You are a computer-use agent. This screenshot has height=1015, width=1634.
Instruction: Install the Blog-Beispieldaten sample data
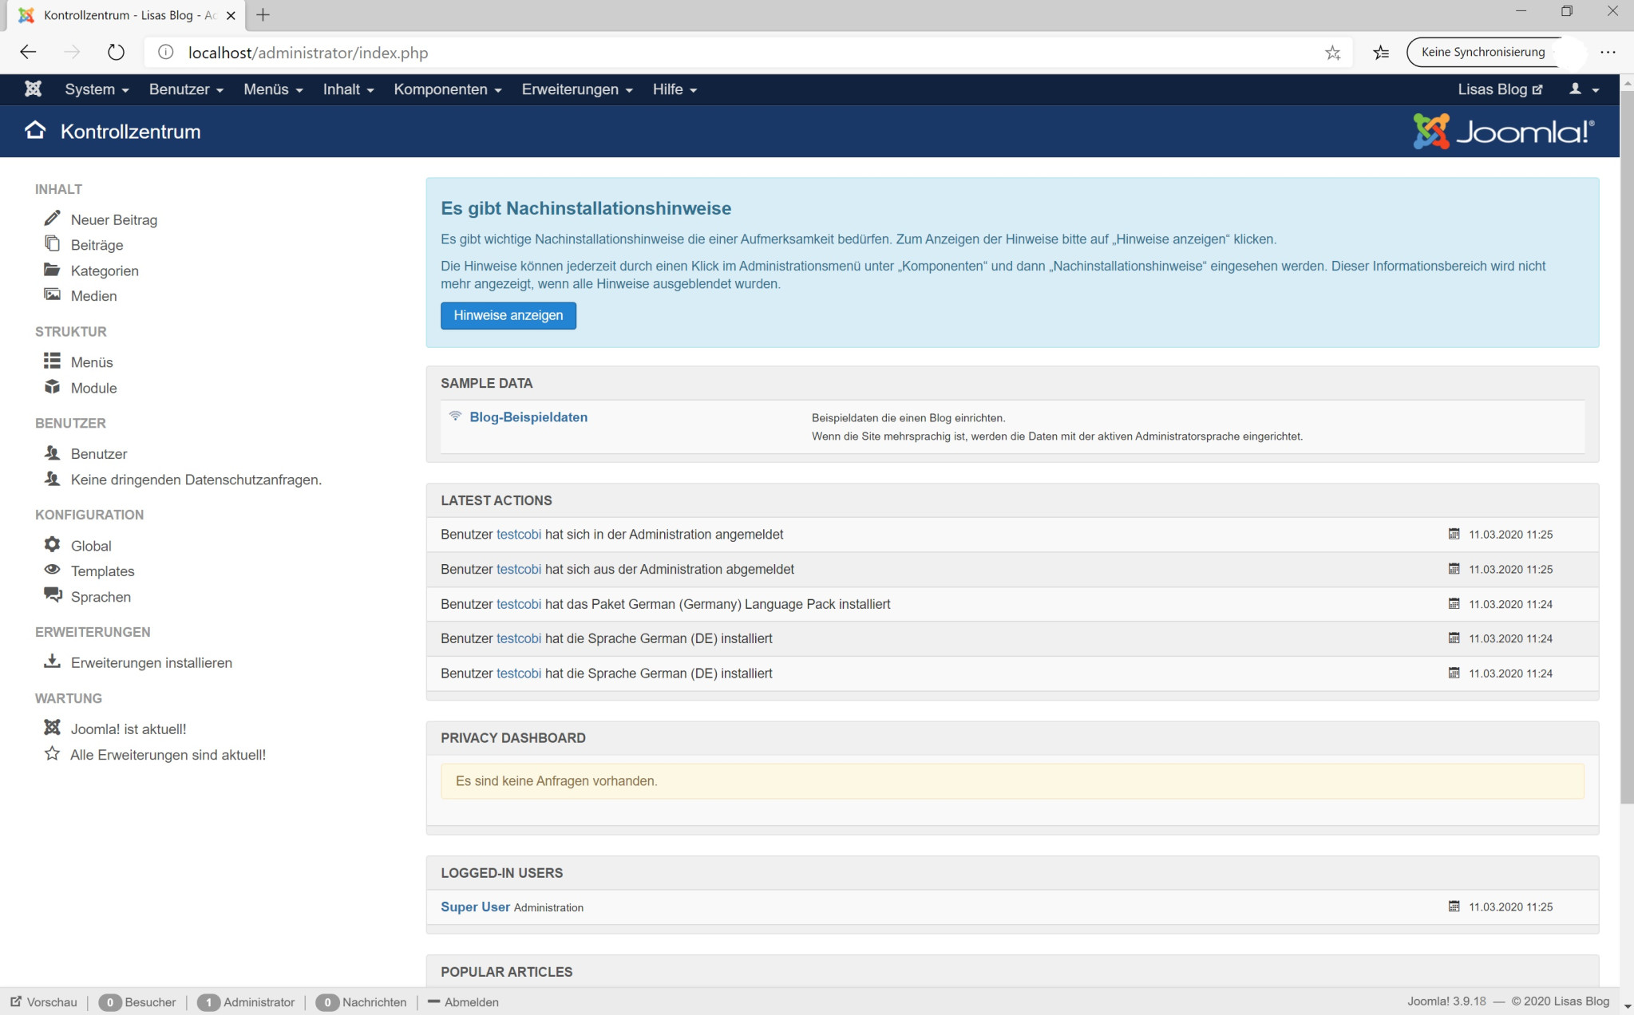528,417
